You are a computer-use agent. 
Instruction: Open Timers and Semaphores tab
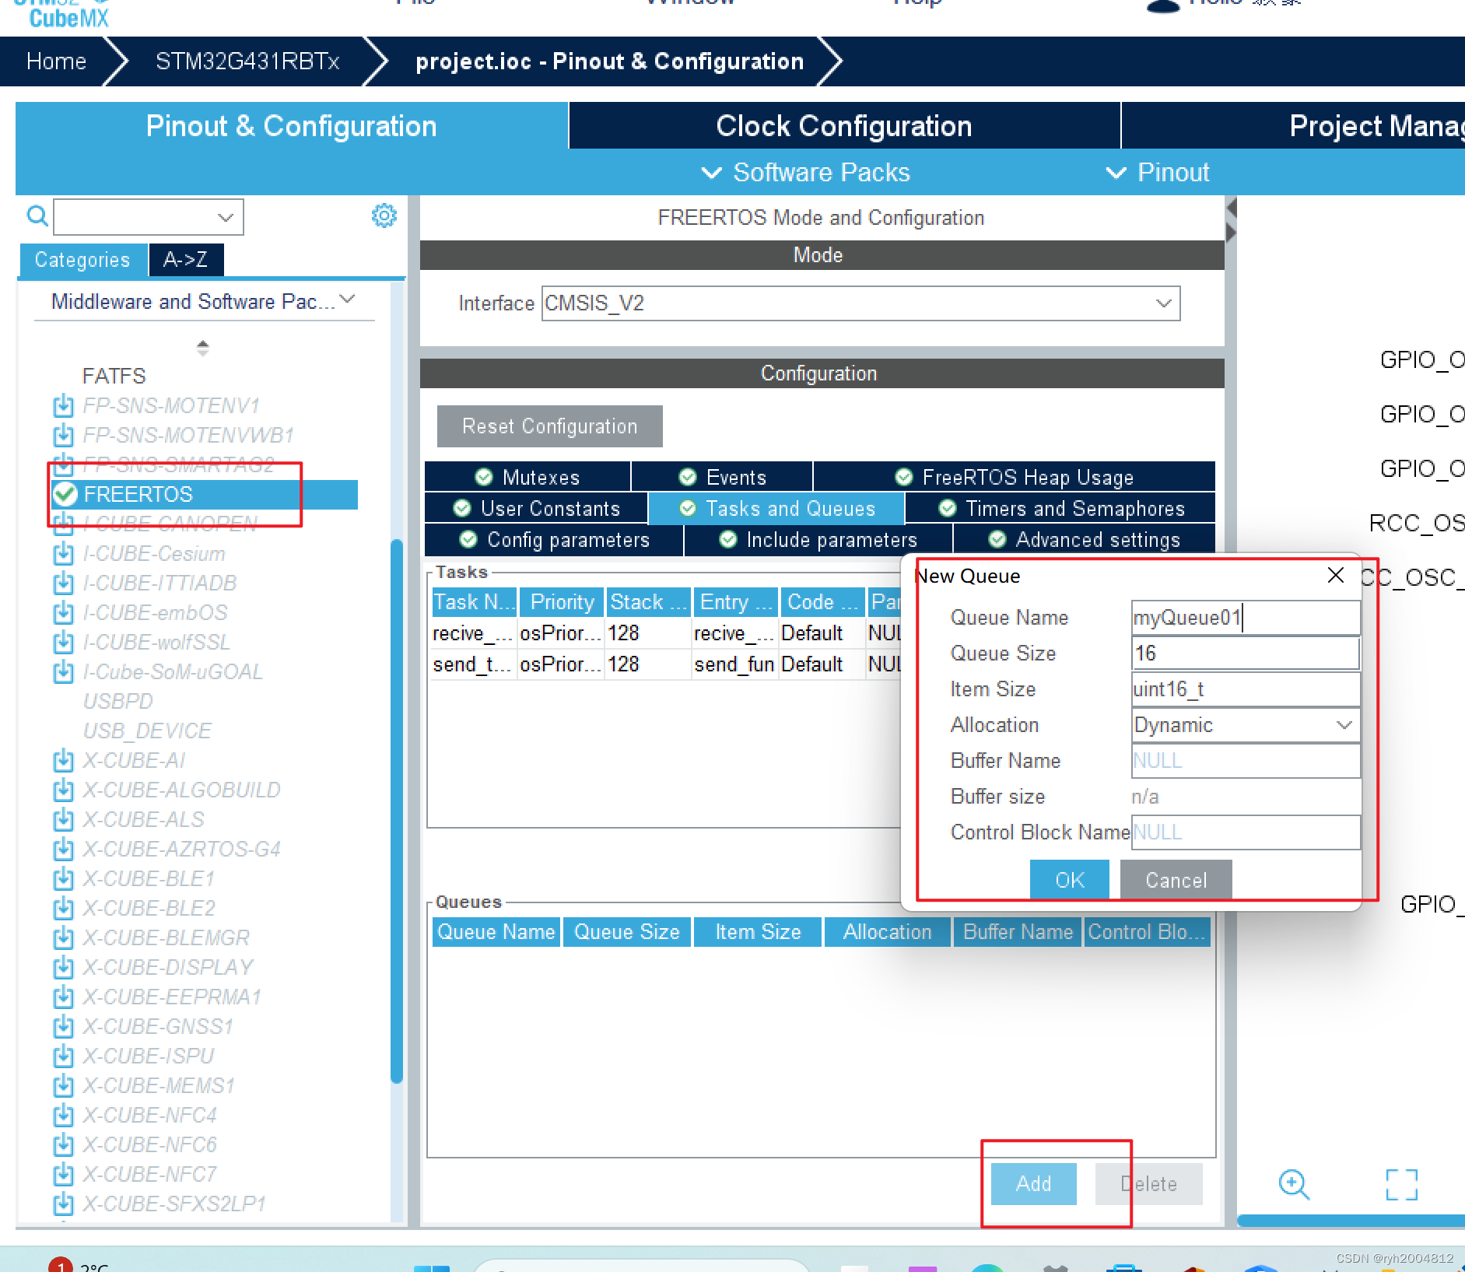pyautogui.click(x=1061, y=508)
